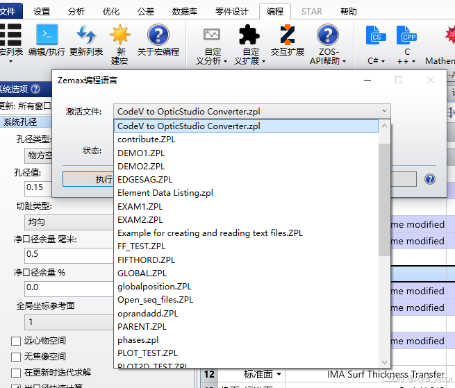Click the 编辑/执行 macro editor icon
The image size is (455, 388).
click(x=47, y=35)
